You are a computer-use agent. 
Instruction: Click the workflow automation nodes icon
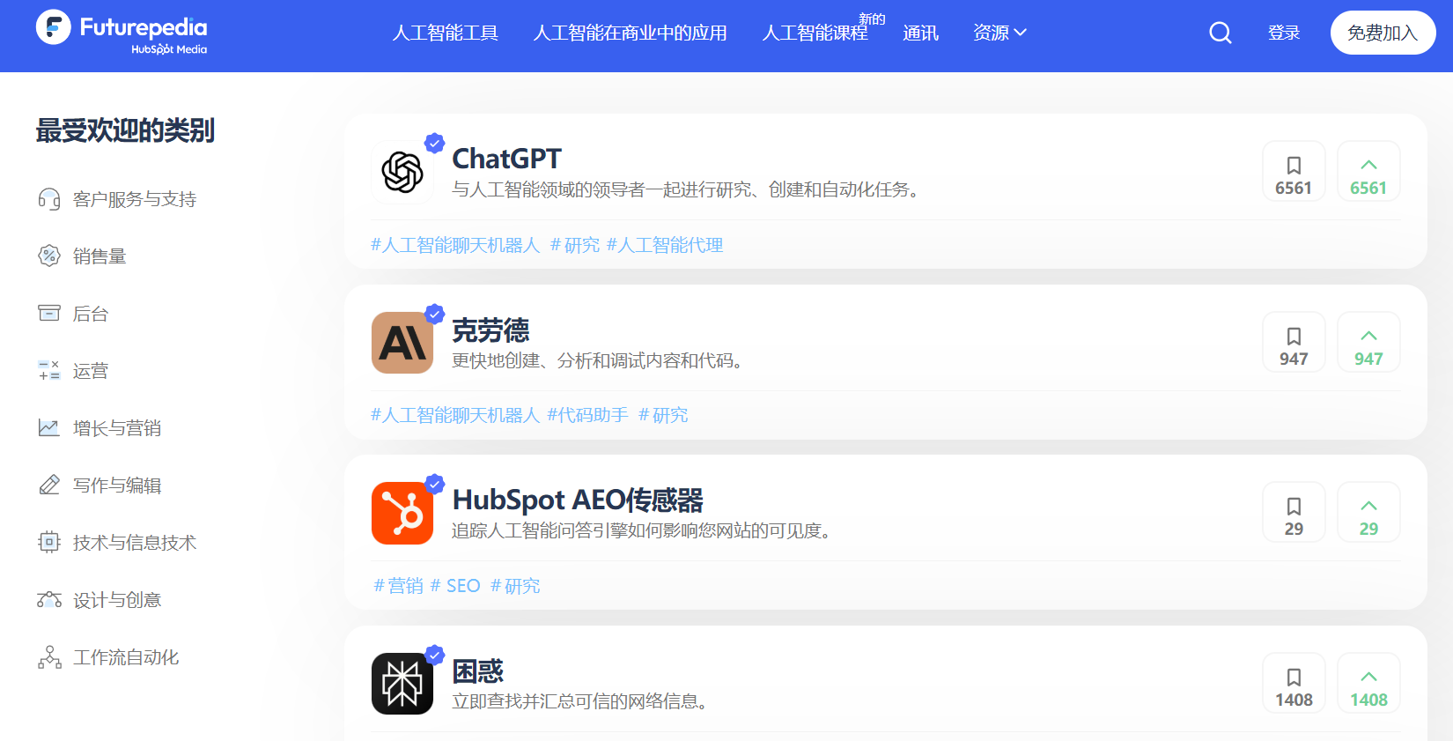pos(49,657)
